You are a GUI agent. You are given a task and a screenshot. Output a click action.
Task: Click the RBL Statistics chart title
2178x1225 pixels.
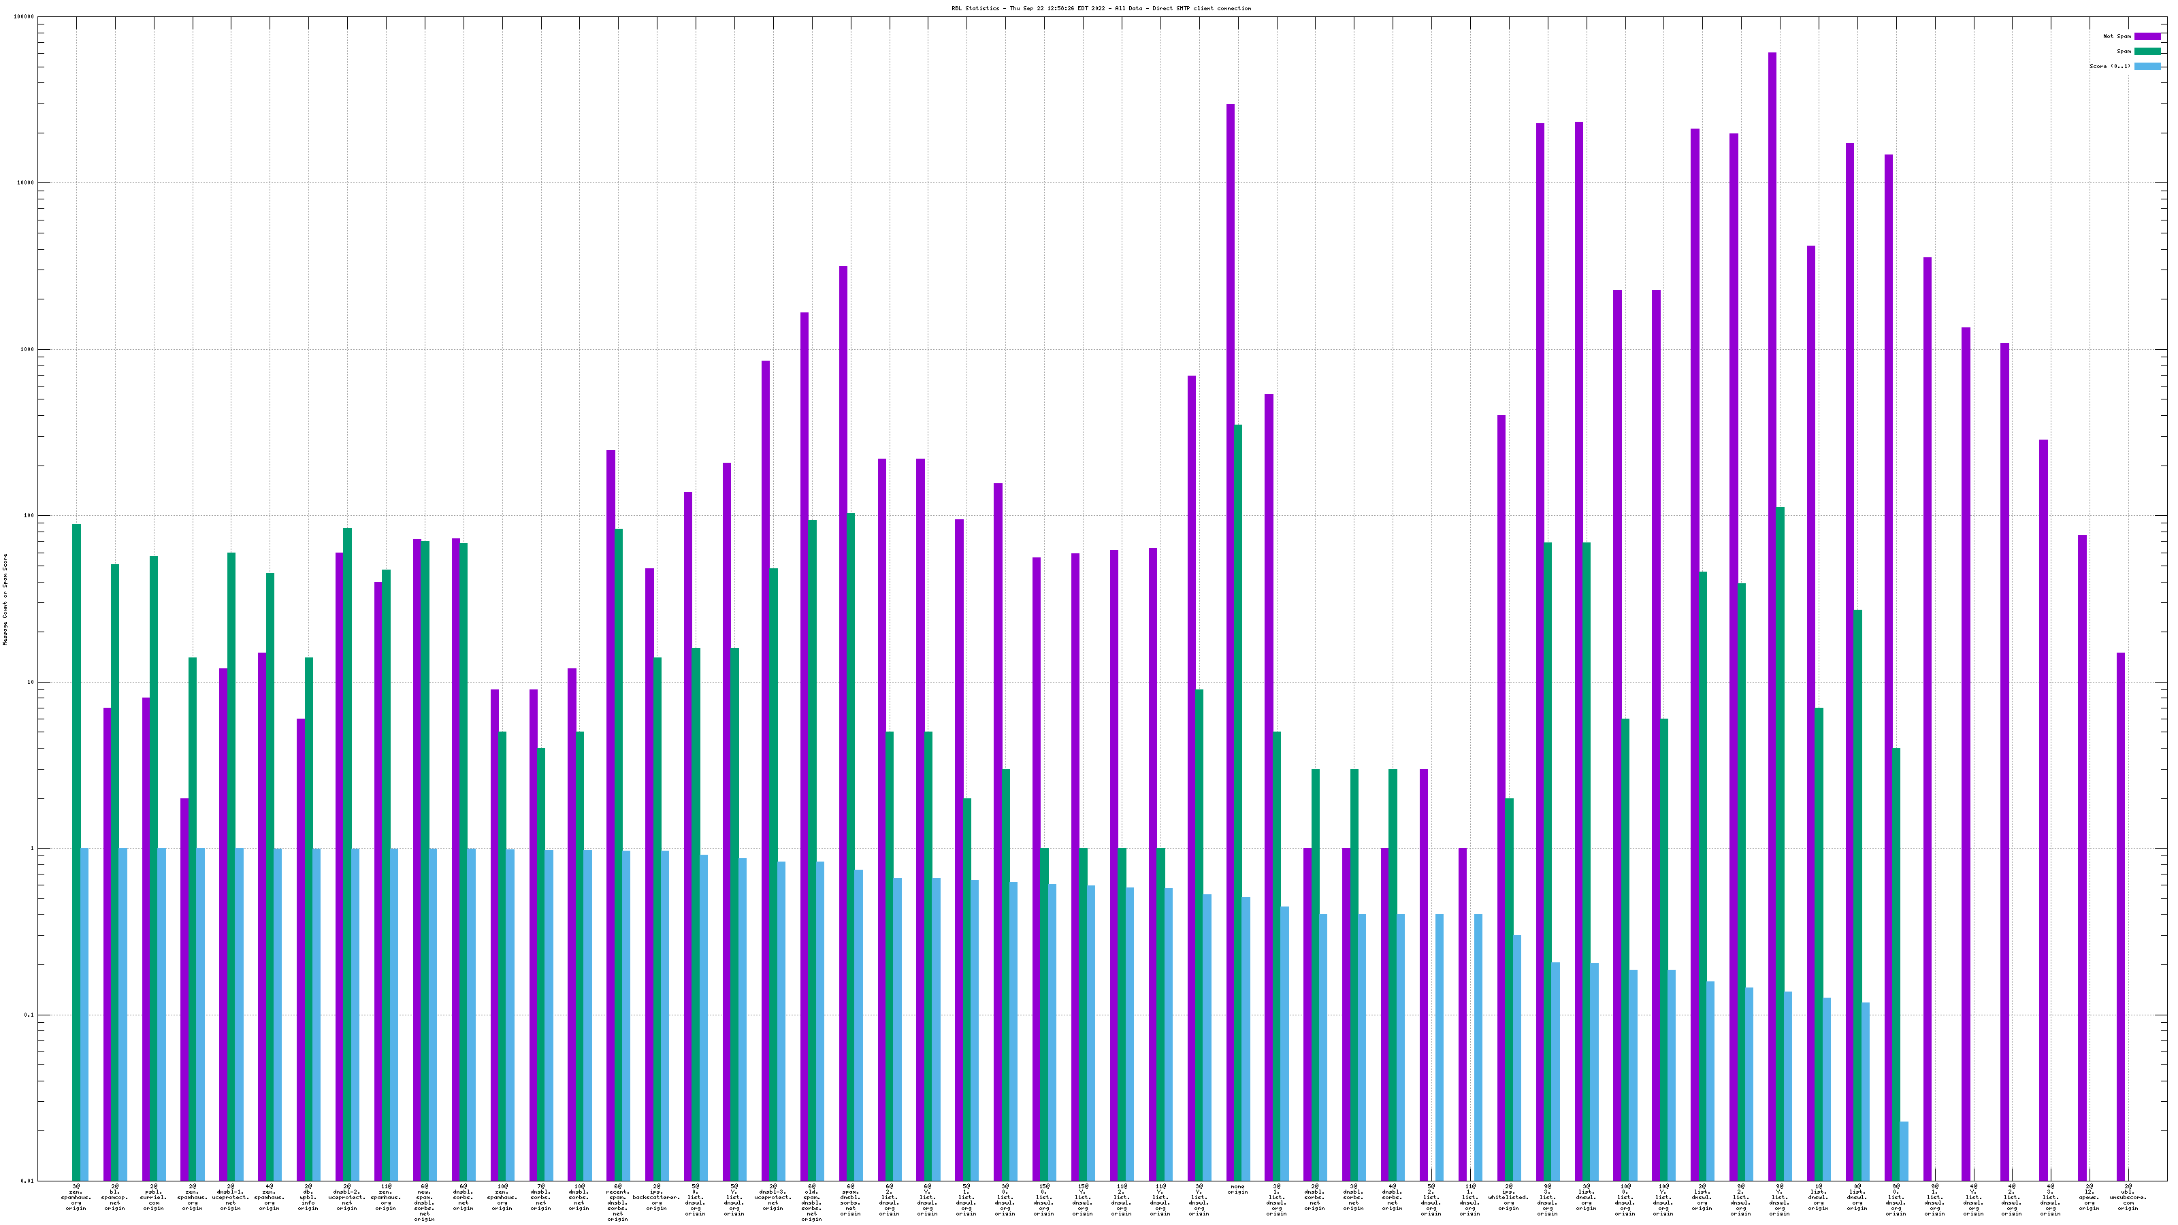1101,8
